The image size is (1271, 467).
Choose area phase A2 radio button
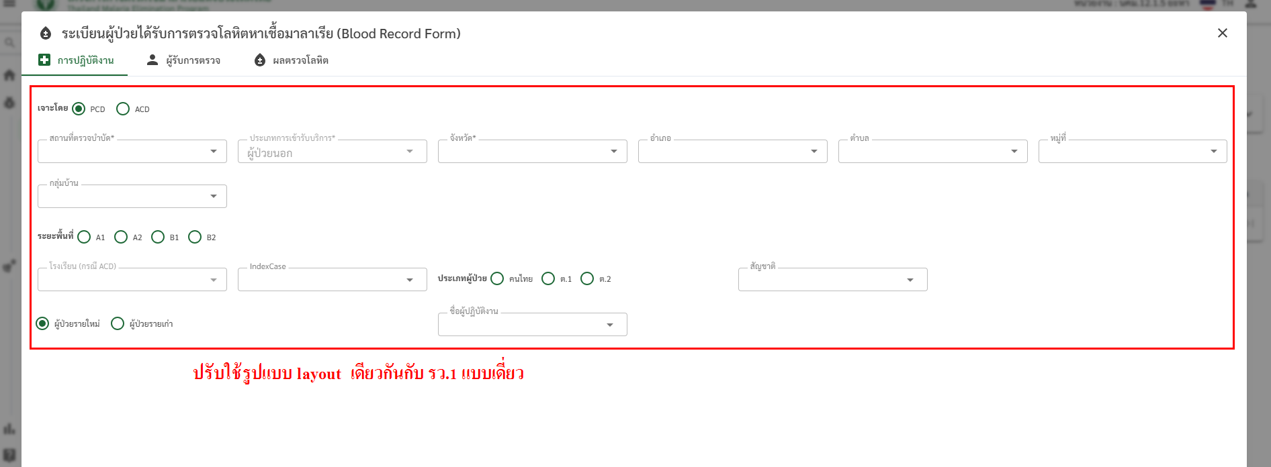[x=121, y=237]
